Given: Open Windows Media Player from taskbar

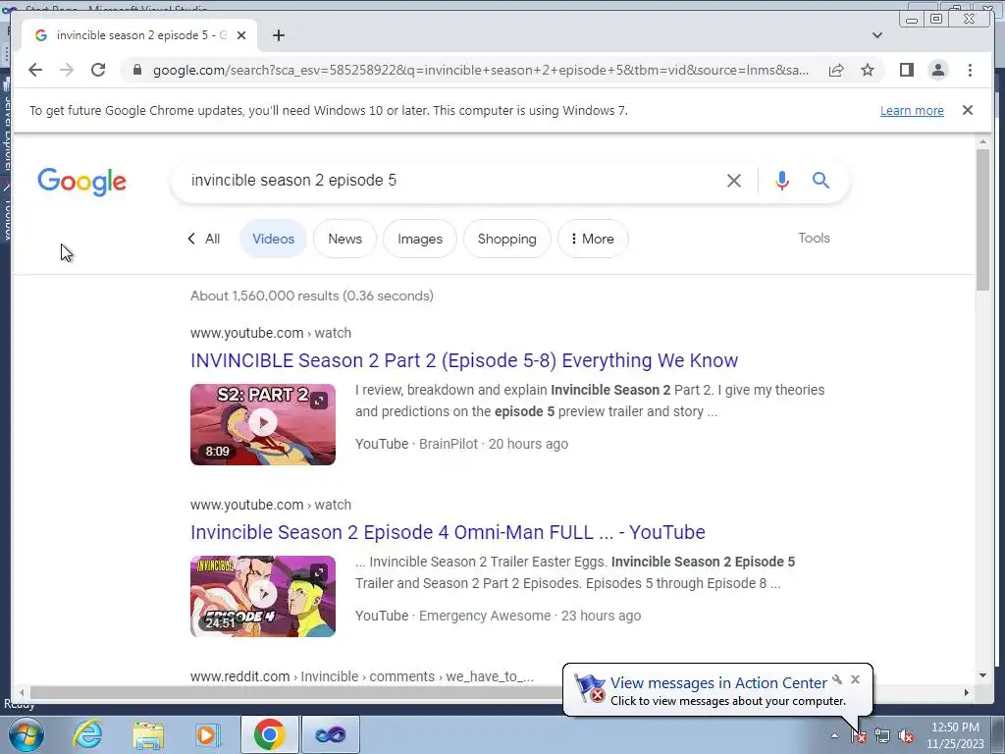Looking at the screenshot, I should coord(208,734).
